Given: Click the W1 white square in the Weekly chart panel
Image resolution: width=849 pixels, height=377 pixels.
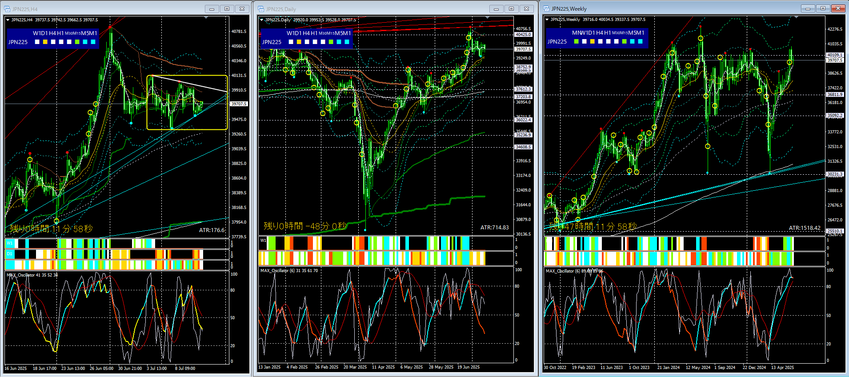Looking at the screenshot, I should 585,41.
